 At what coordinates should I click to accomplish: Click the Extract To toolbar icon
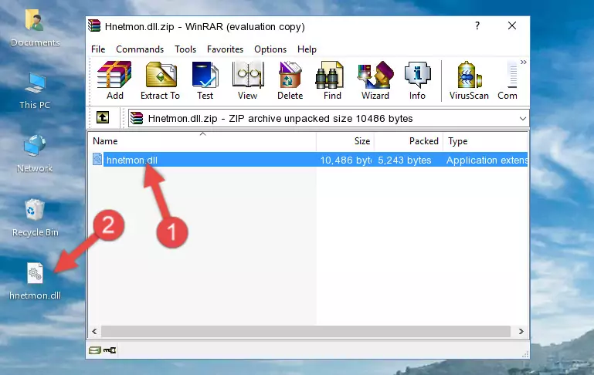(160, 80)
